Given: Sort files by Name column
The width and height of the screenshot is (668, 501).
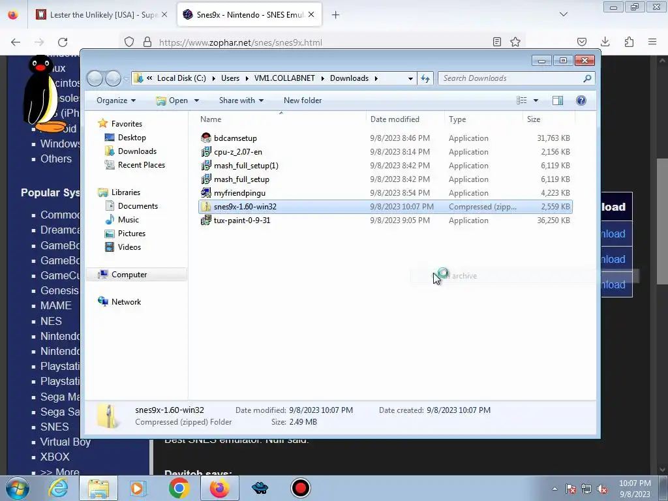Looking at the screenshot, I should [281, 119].
